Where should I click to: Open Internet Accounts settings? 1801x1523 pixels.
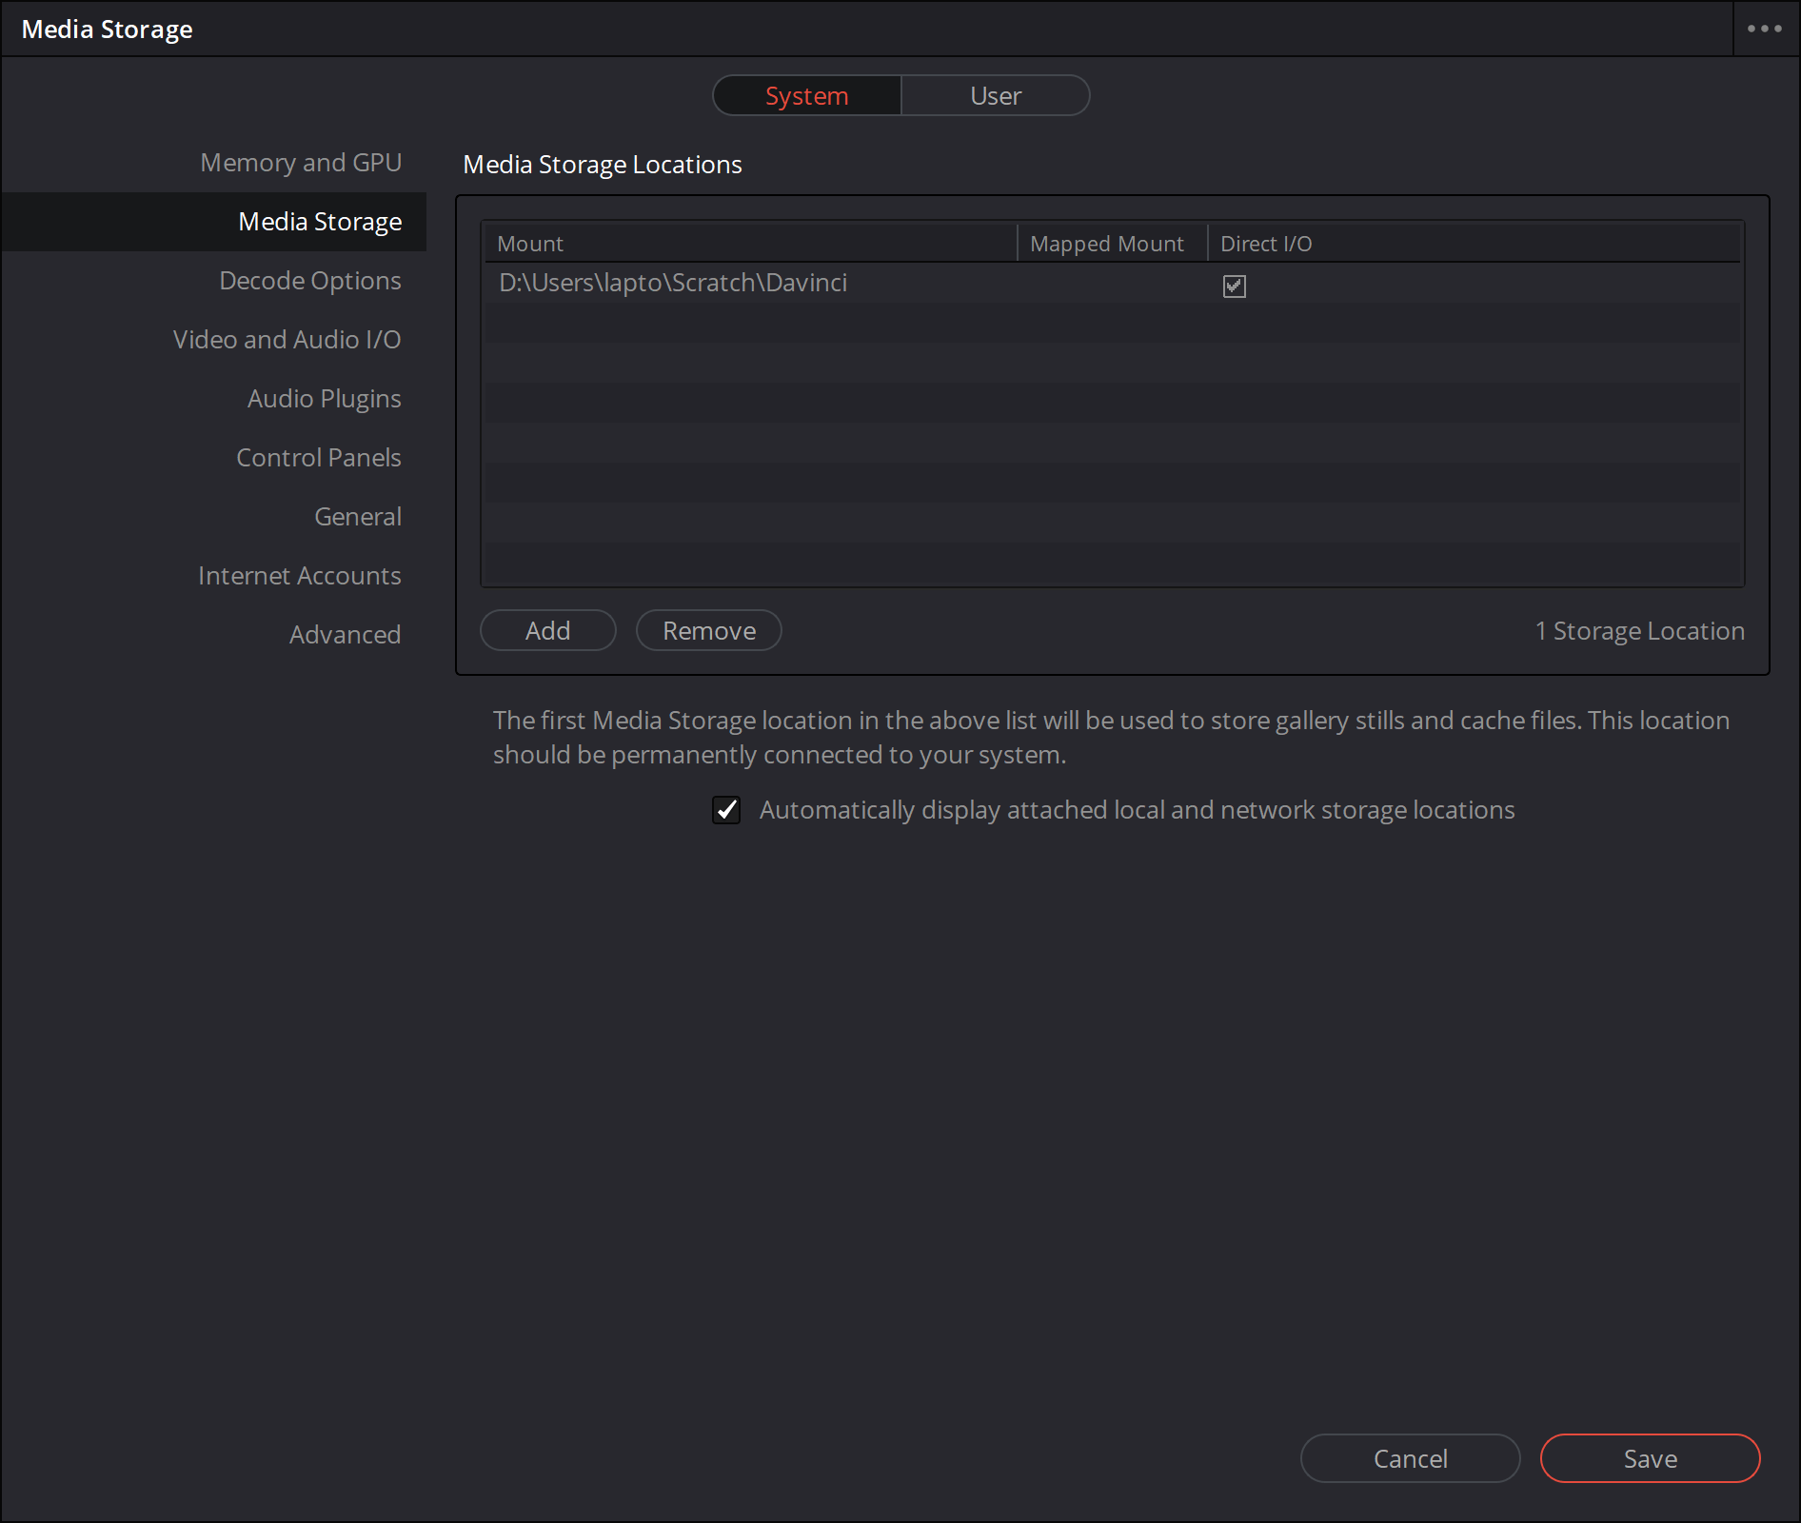click(x=299, y=576)
